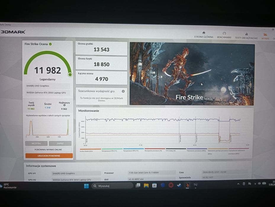The height and width of the screenshot is (207, 275).
Task: Click the battery tray icon
Action: [264, 183]
